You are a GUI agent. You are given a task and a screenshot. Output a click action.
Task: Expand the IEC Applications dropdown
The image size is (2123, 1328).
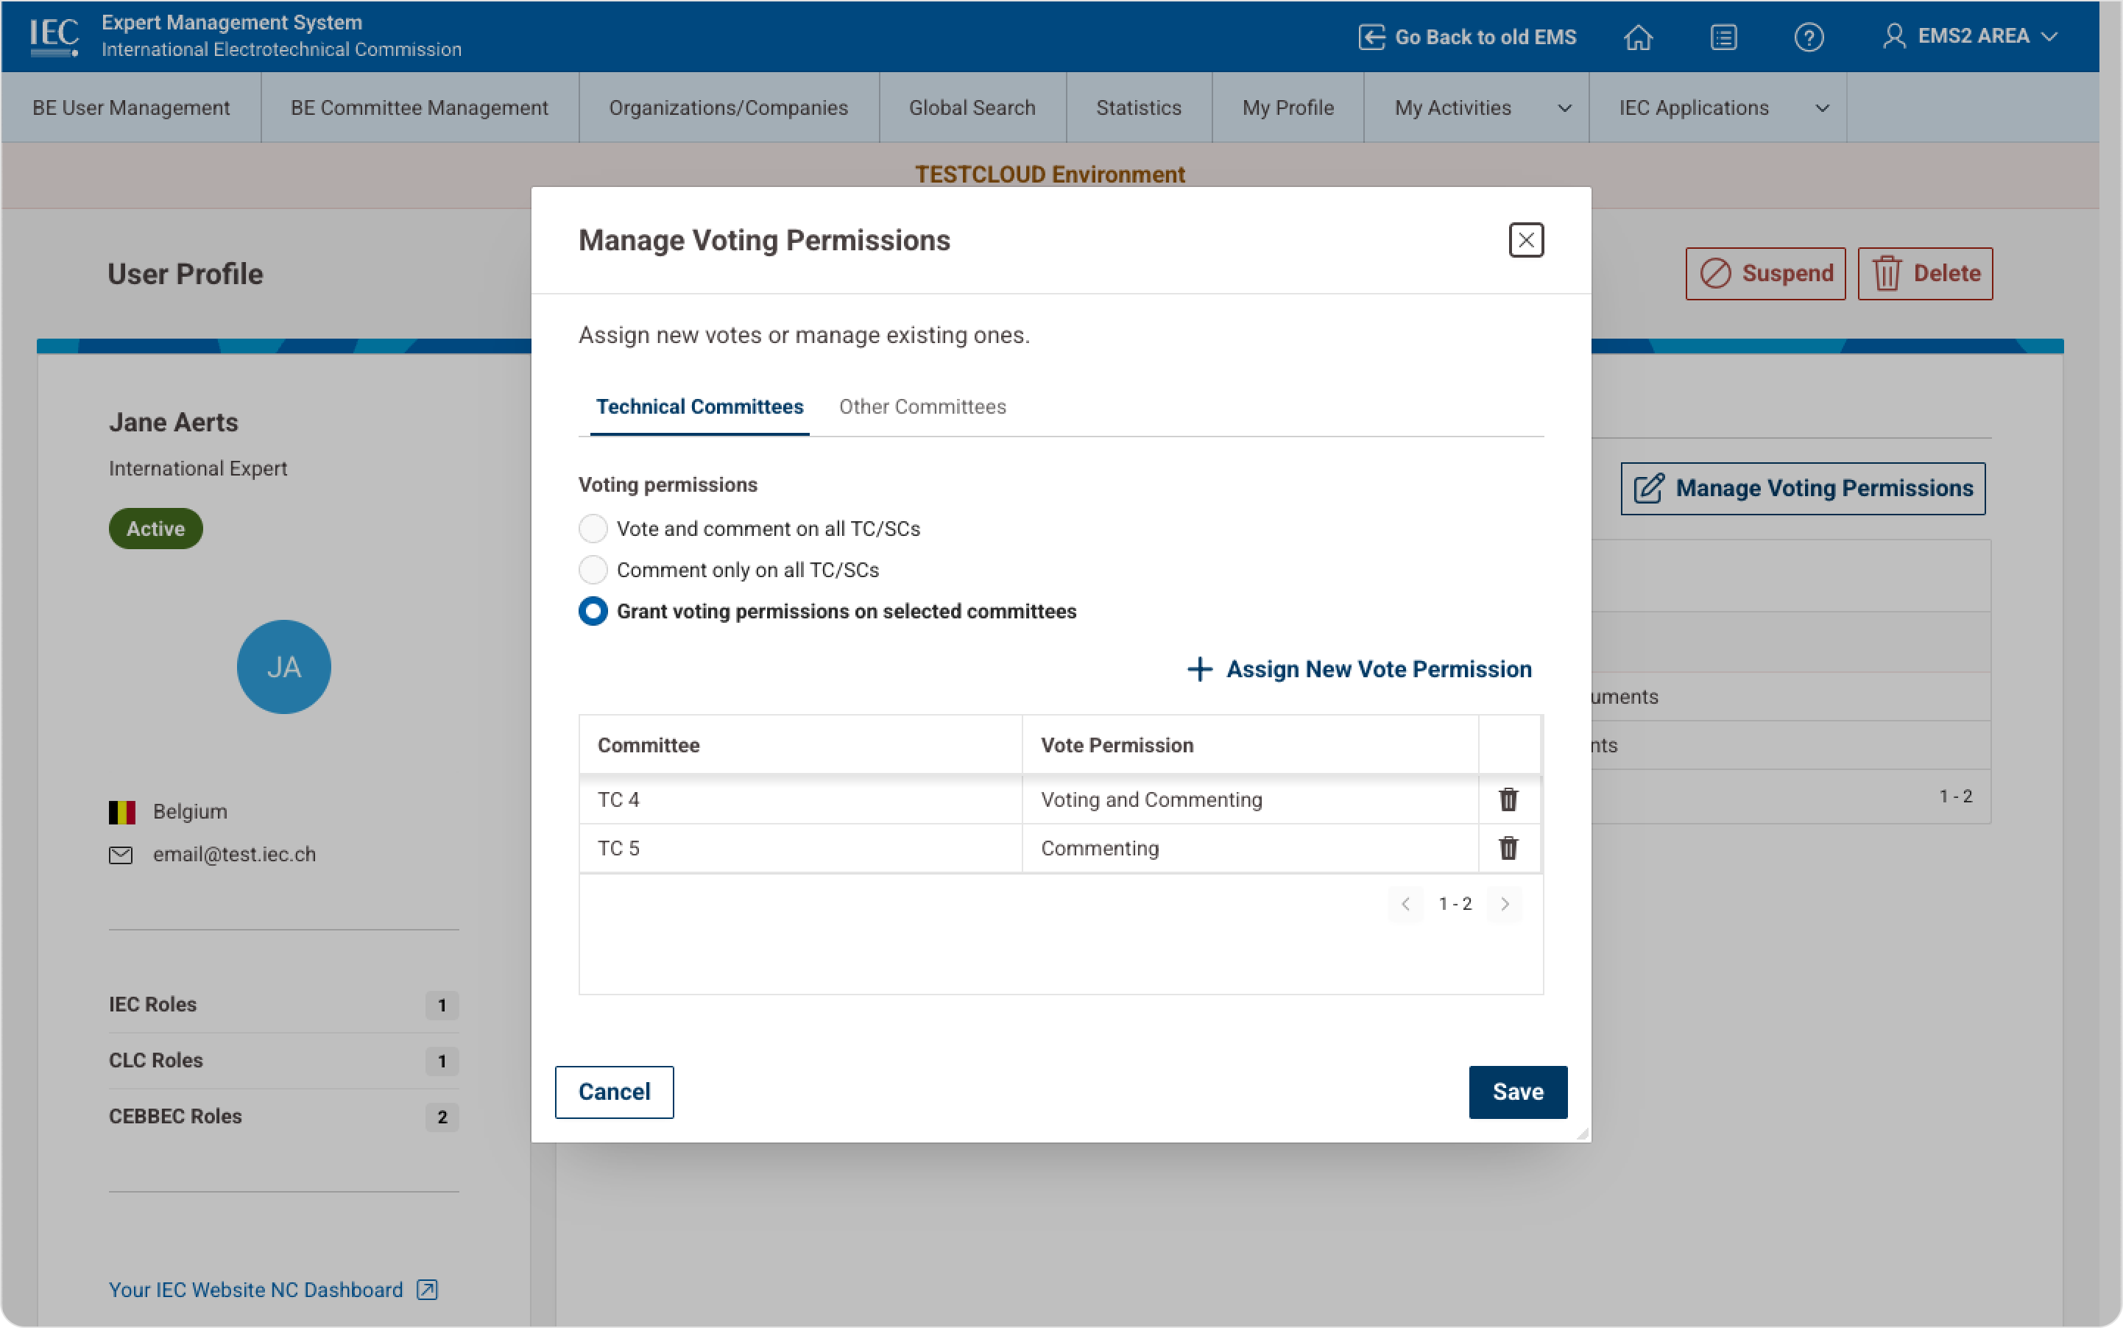[x=1718, y=107]
